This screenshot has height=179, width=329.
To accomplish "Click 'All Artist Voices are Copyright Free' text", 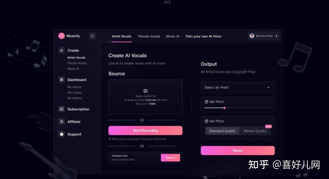I will (228, 72).
